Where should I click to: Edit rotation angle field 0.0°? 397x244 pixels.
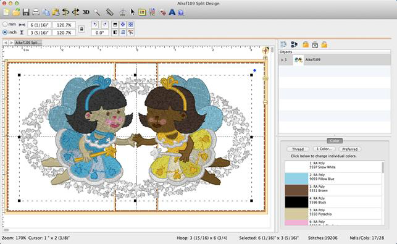pyautogui.click(x=100, y=33)
